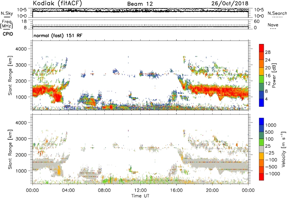Click the orange velocity patch near 03:00 in velocity panel
Viewport: 287px width, 198px height.
click(x=59, y=170)
